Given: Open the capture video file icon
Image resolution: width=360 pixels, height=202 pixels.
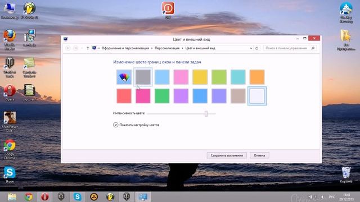Looking at the screenshot, I should click(x=29, y=93).
